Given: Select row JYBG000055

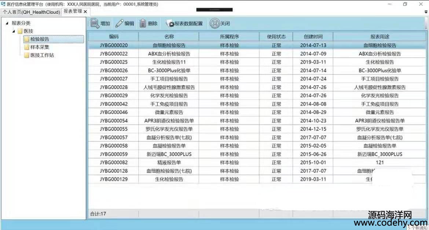Looking at the screenshot, I should 257,129.
